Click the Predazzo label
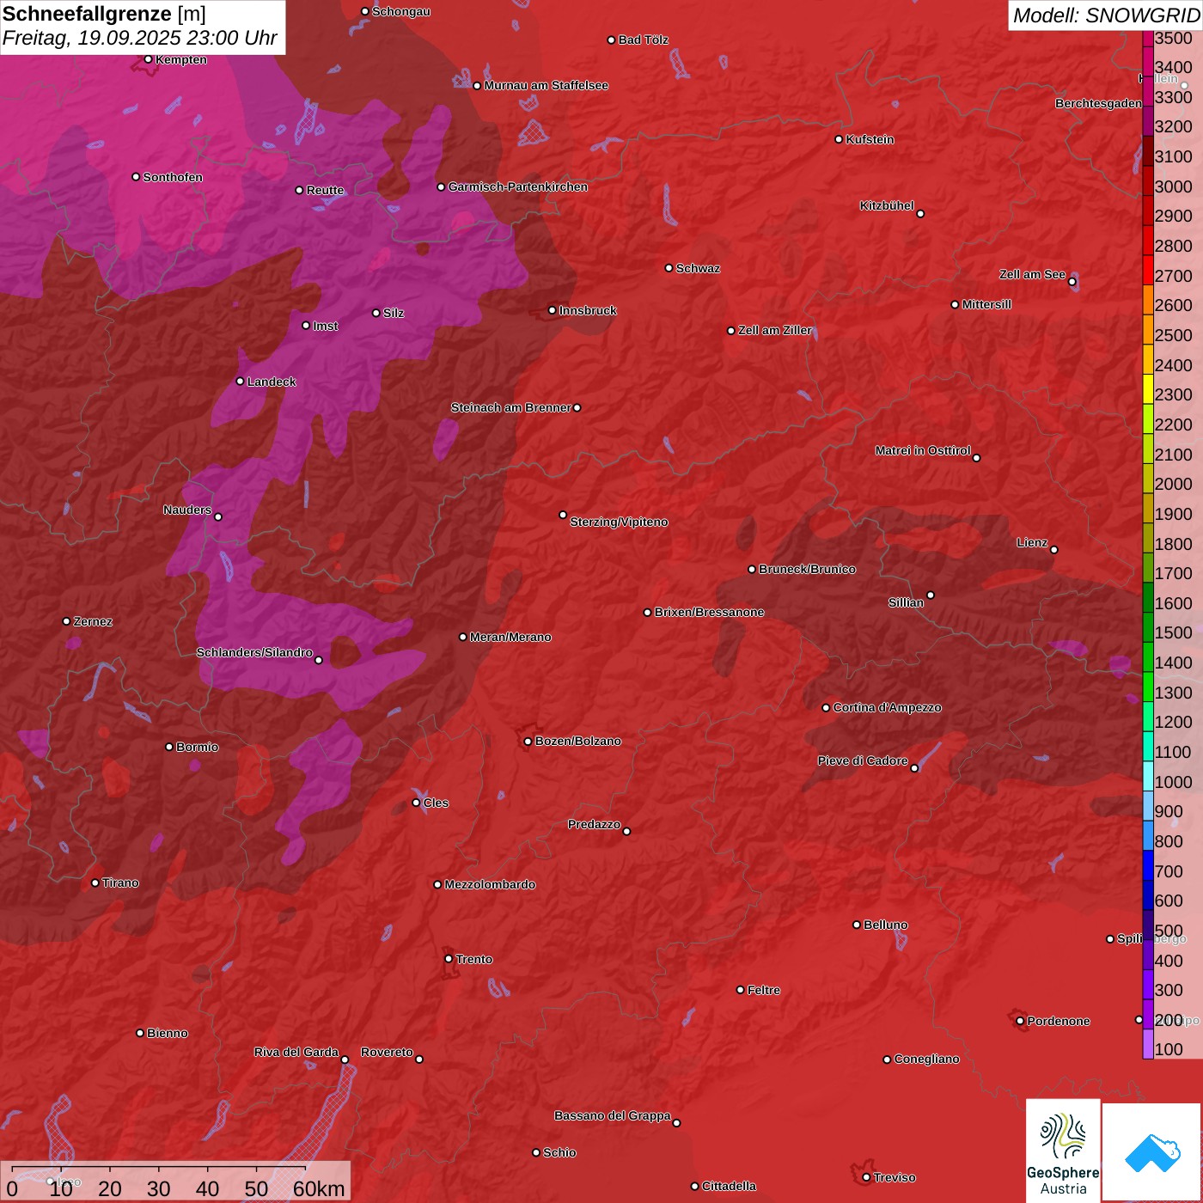The width and height of the screenshot is (1203, 1203). point(594,825)
